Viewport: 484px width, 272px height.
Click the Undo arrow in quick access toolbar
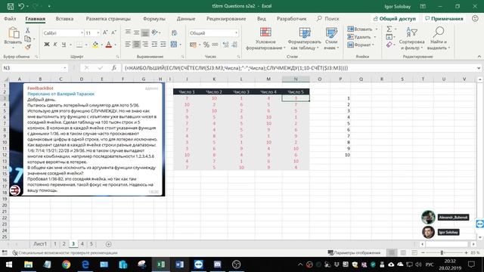pos(21,6)
